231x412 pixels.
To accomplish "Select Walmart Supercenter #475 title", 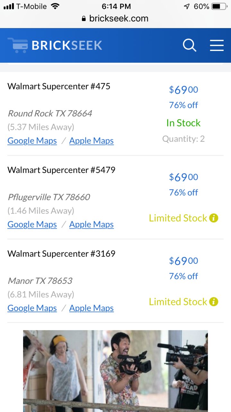I will (59, 86).
